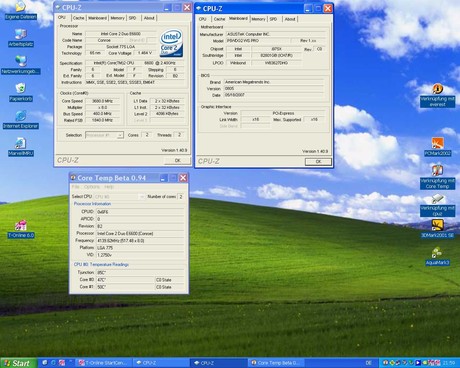Screen dimensions: 460x368
Task: Click the Southbridge value 82801GB (ICH7/R)
Action: 276,55
